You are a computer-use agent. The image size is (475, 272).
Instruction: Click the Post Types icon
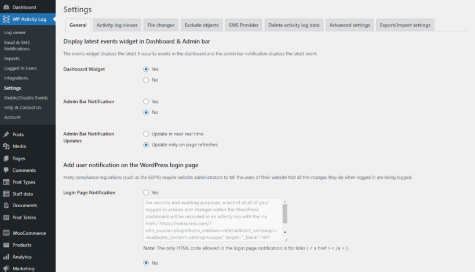click(x=6, y=182)
